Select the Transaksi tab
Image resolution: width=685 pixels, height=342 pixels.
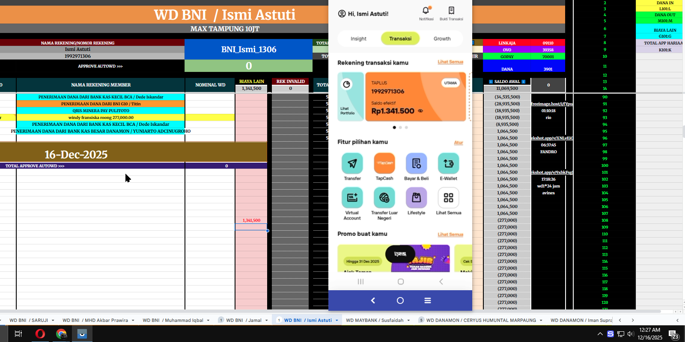400,39
